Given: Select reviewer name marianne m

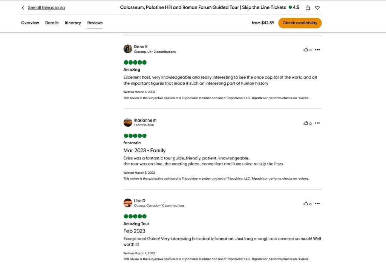Looking at the screenshot, I should (145, 120).
